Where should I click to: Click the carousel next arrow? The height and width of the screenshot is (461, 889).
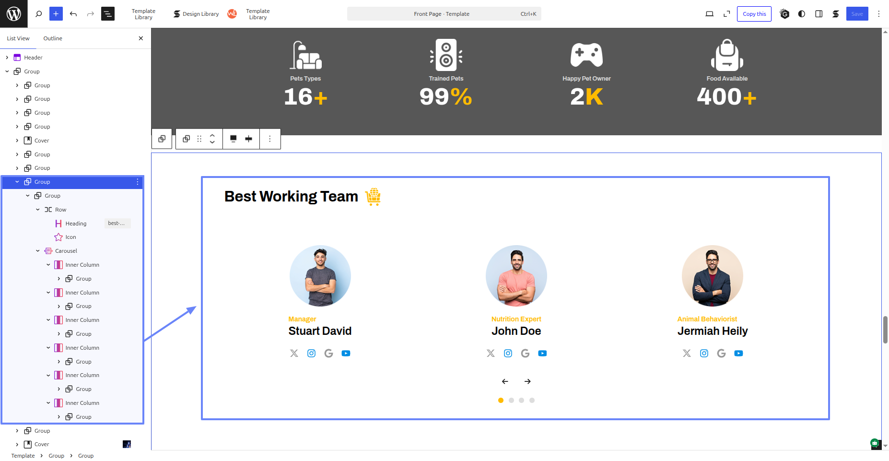(x=527, y=381)
